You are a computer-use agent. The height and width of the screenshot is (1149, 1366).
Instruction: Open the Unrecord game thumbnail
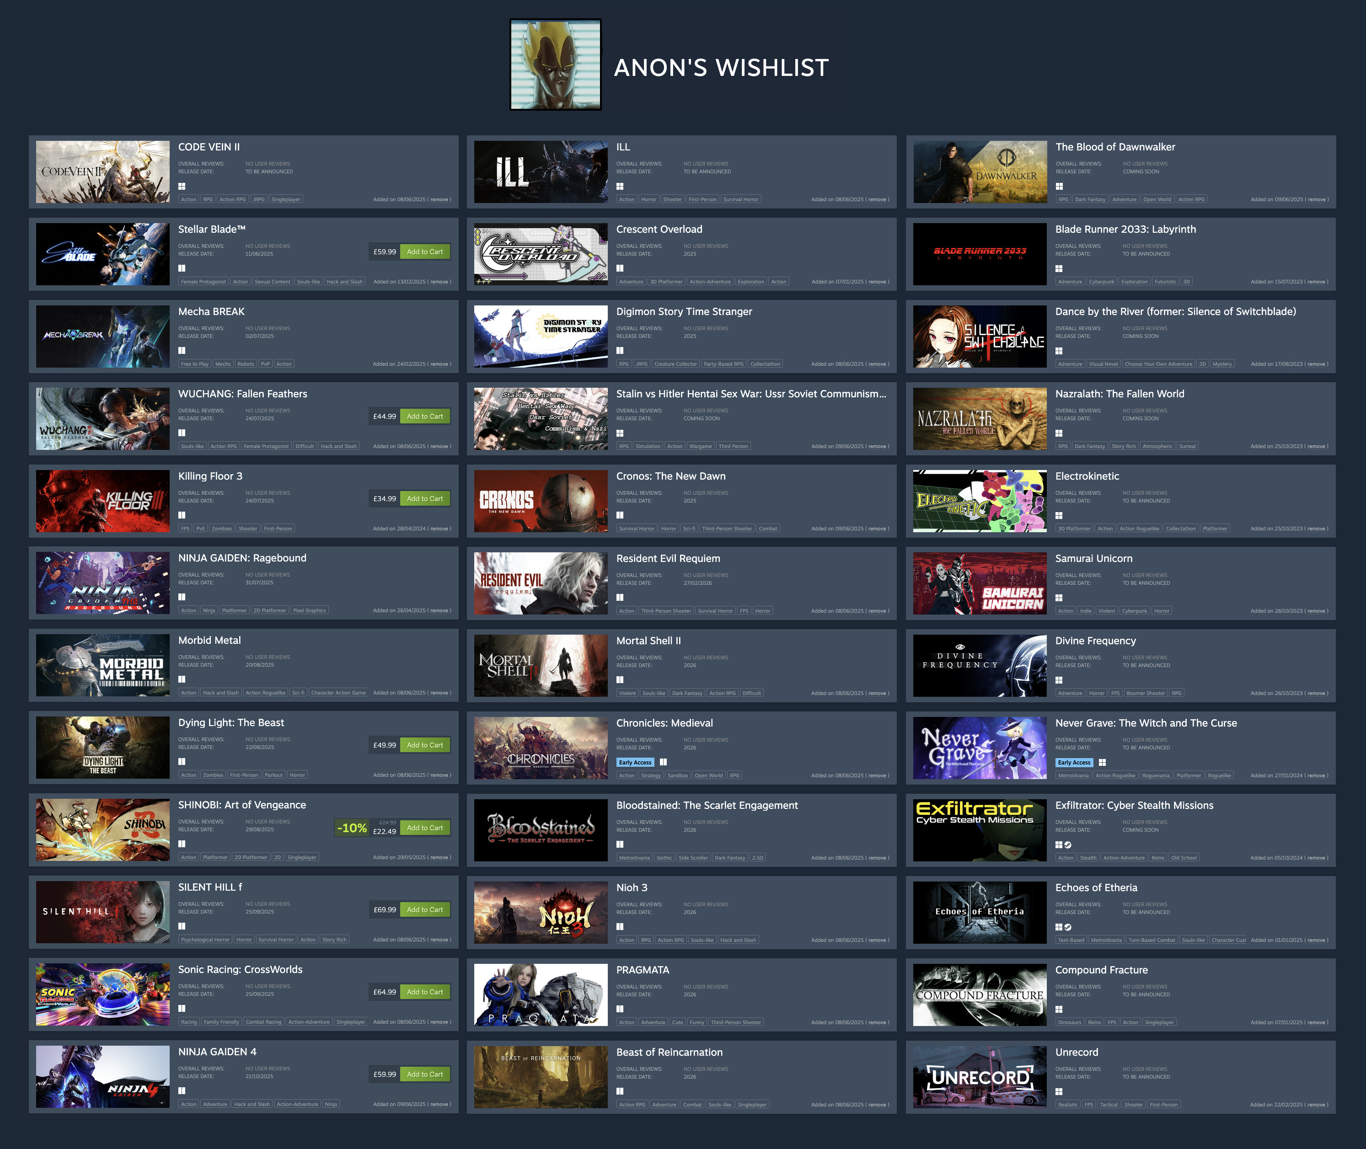(980, 1077)
